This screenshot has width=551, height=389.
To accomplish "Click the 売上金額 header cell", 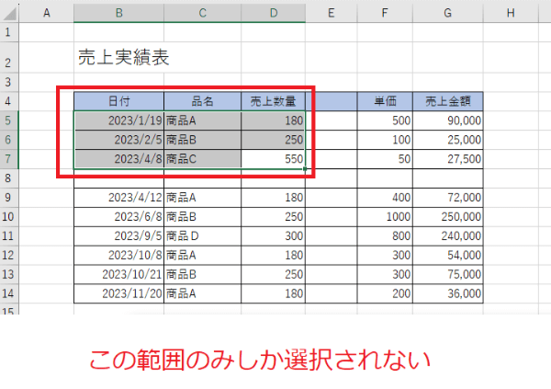I will (x=448, y=101).
